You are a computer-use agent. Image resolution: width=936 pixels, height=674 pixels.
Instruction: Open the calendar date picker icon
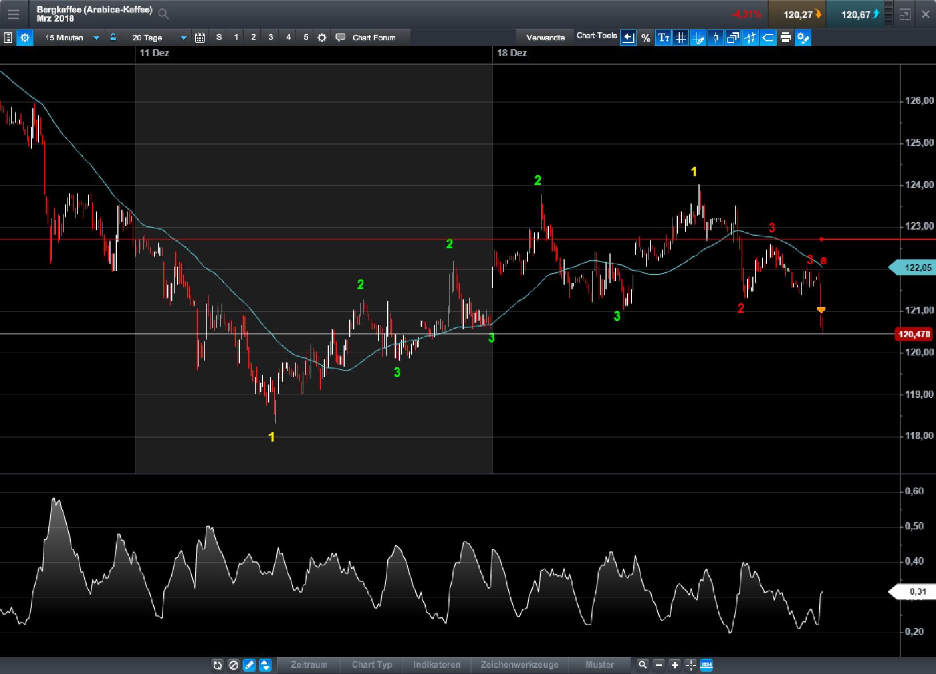pyautogui.click(x=200, y=38)
